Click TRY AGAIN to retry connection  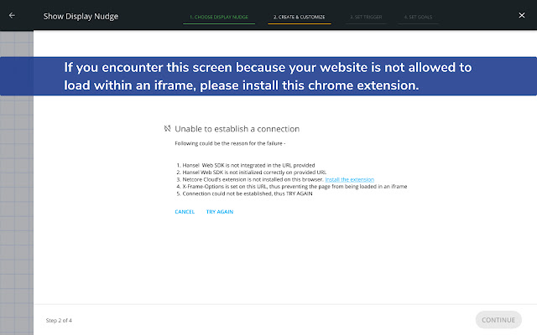click(220, 212)
